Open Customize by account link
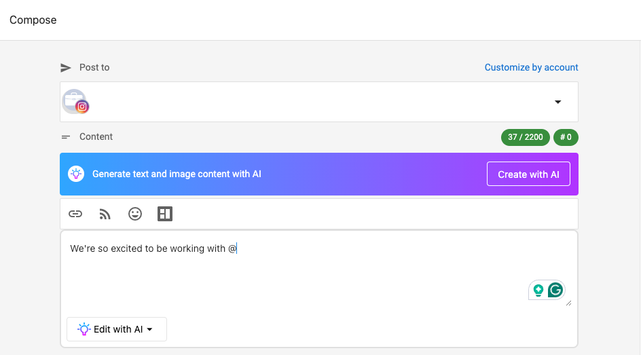This screenshot has width=641, height=355. [531, 67]
